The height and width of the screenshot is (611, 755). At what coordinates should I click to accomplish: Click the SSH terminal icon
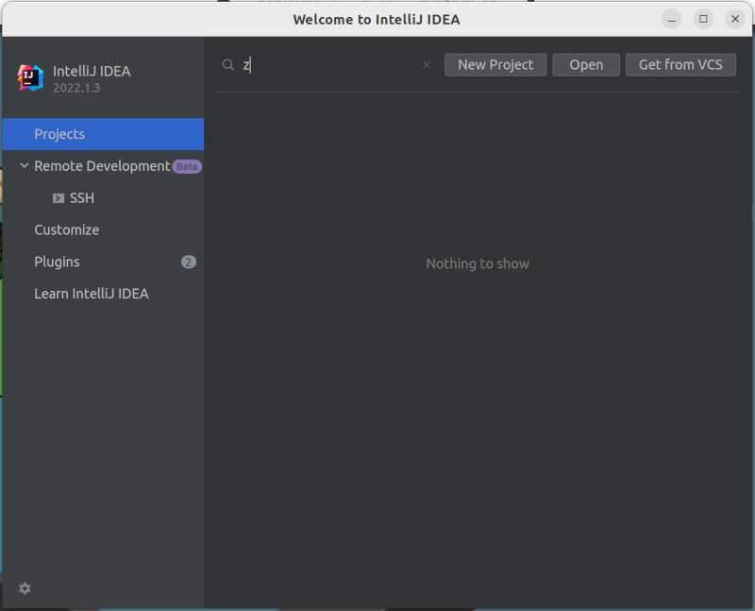pyautogui.click(x=59, y=198)
